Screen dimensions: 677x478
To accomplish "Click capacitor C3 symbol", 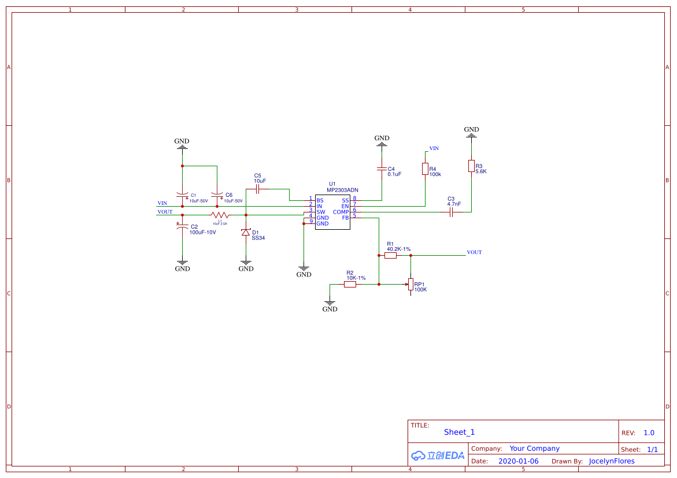I will 451,212.
